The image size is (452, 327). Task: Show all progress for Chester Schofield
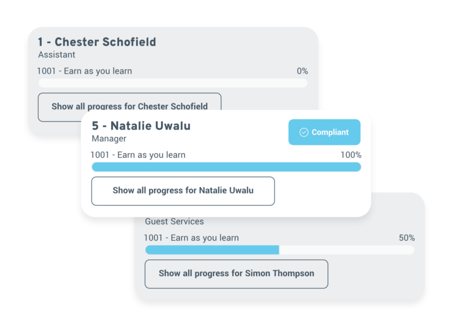pos(130,106)
